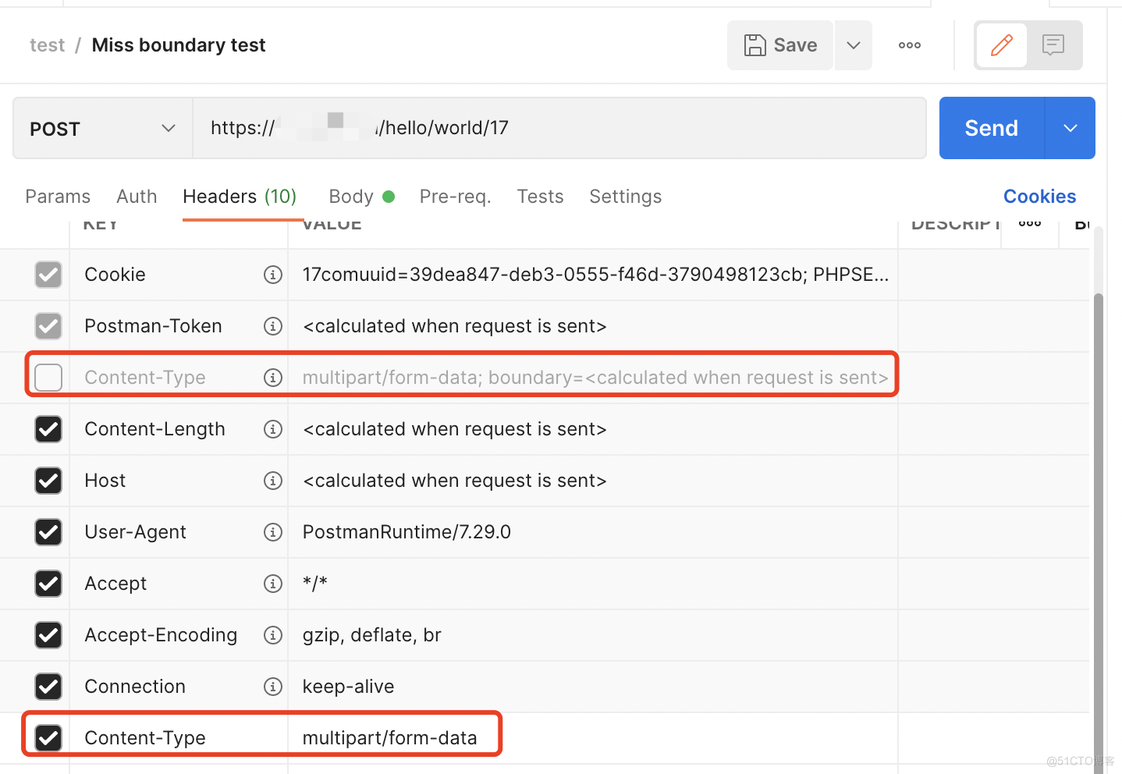Uncheck the bottom multipart/form-data Content-Type checkbox
This screenshot has height=774, width=1122.
(48, 738)
